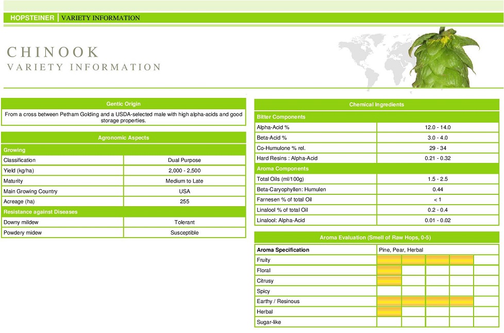Screen dimensions: 504x333
Task: Click the '< 1' farnesen value
Action: 438,199
